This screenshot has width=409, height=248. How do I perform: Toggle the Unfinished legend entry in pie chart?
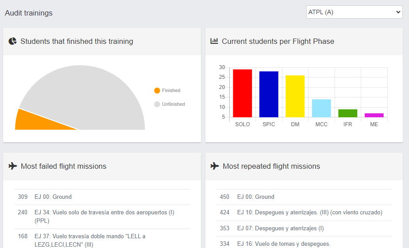click(170, 104)
